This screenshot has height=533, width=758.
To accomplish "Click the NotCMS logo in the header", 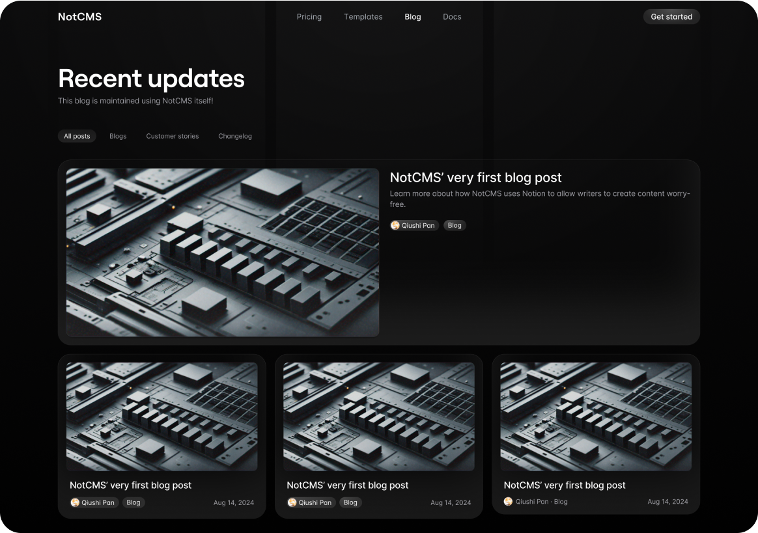I will click(x=79, y=17).
